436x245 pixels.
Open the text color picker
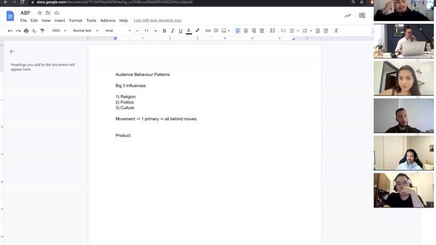coord(189,31)
